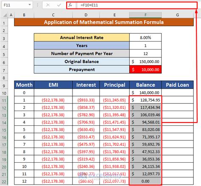This screenshot has height=186, width=201.
Task: Click the ($11,858.96) principal cell
Action: click(114, 159)
